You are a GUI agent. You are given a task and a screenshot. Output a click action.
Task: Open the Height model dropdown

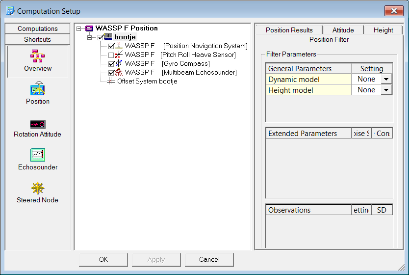point(386,90)
